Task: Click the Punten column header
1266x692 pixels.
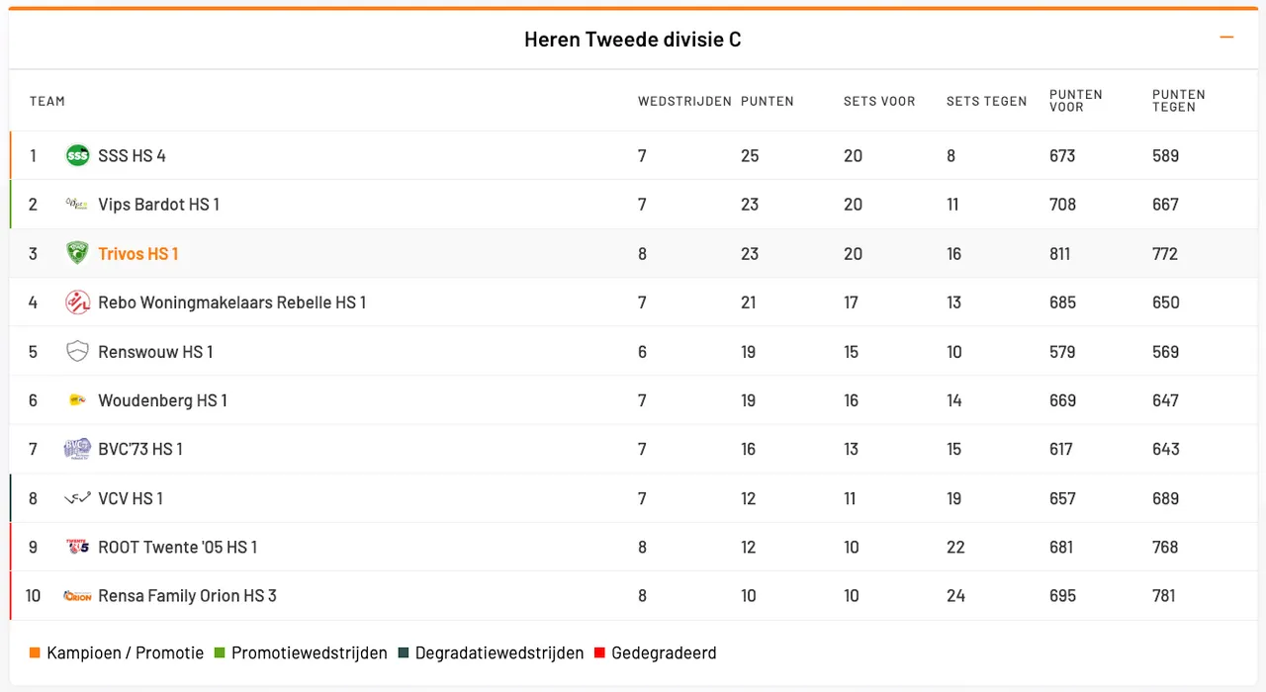Action: point(767,101)
